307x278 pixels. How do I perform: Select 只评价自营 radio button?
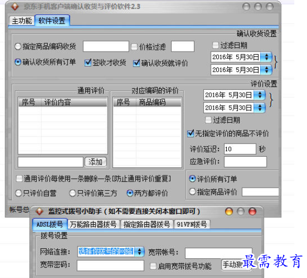tap(36, 193)
